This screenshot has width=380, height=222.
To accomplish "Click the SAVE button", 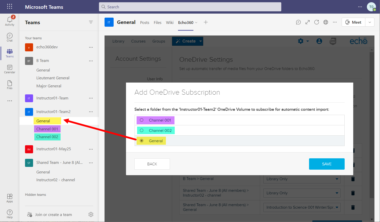I will (x=327, y=164).
